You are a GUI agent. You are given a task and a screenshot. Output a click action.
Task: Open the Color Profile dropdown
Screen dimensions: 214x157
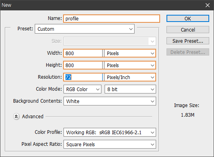(110, 132)
